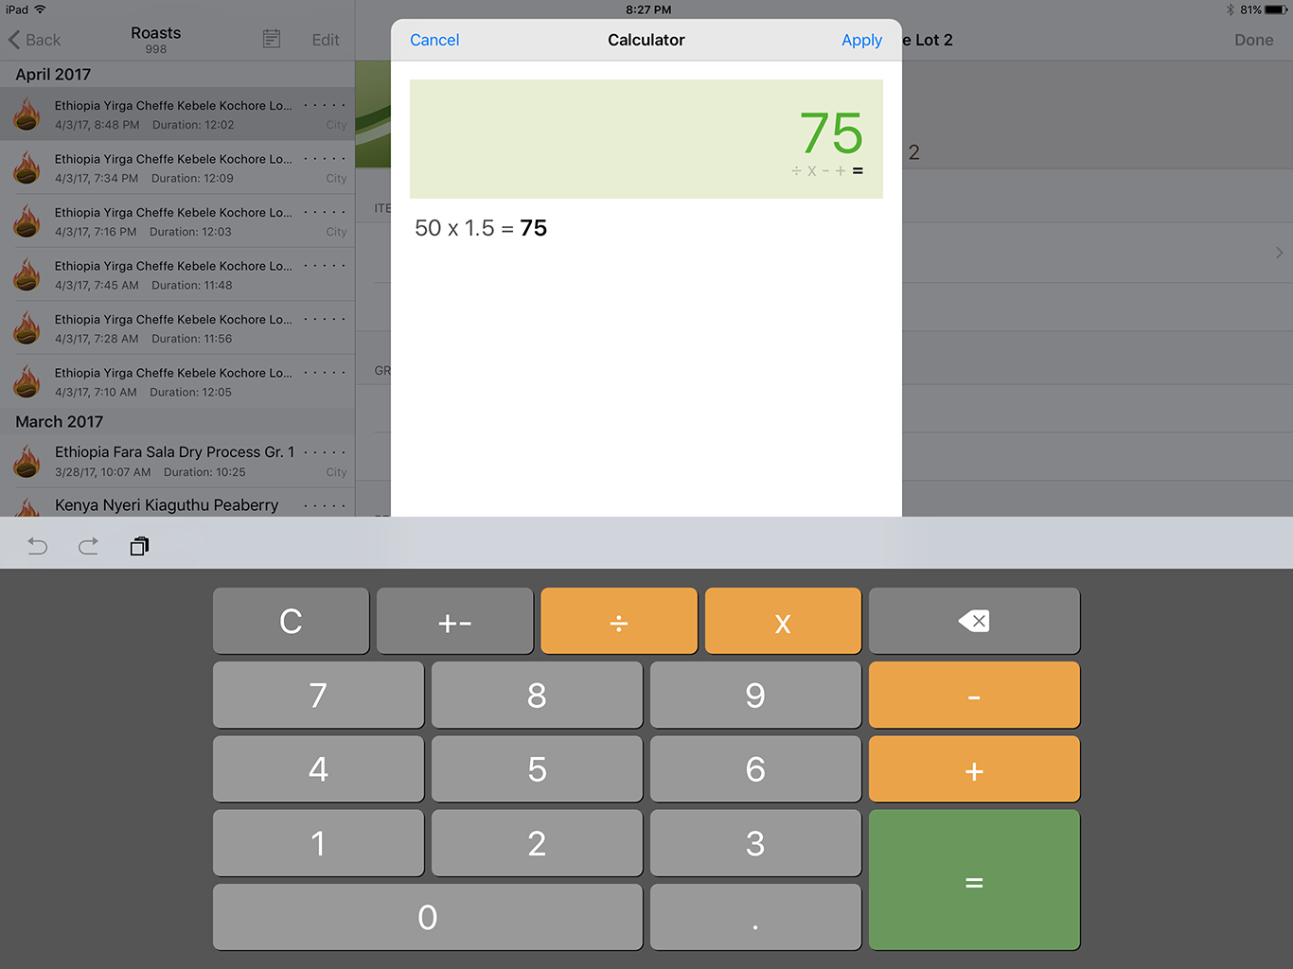This screenshot has width=1293, height=969.
Task: Open the roast notes list icon
Action: click(272, 39)
